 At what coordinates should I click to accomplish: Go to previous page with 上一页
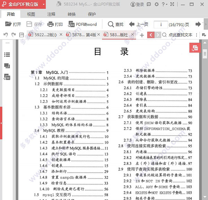click(138, 24)
